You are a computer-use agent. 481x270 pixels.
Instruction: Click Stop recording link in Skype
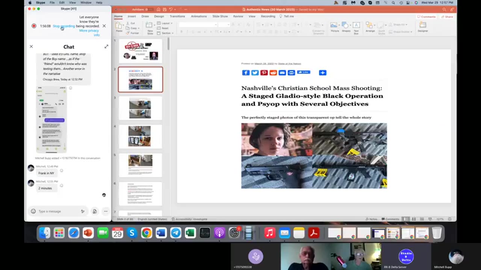click(x=64, y=26)
